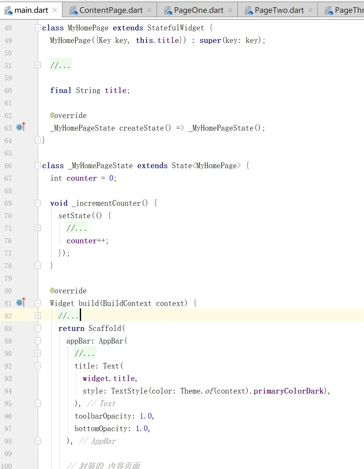Click the Dart file icon on main.dart tab

(x=8, y=11)
